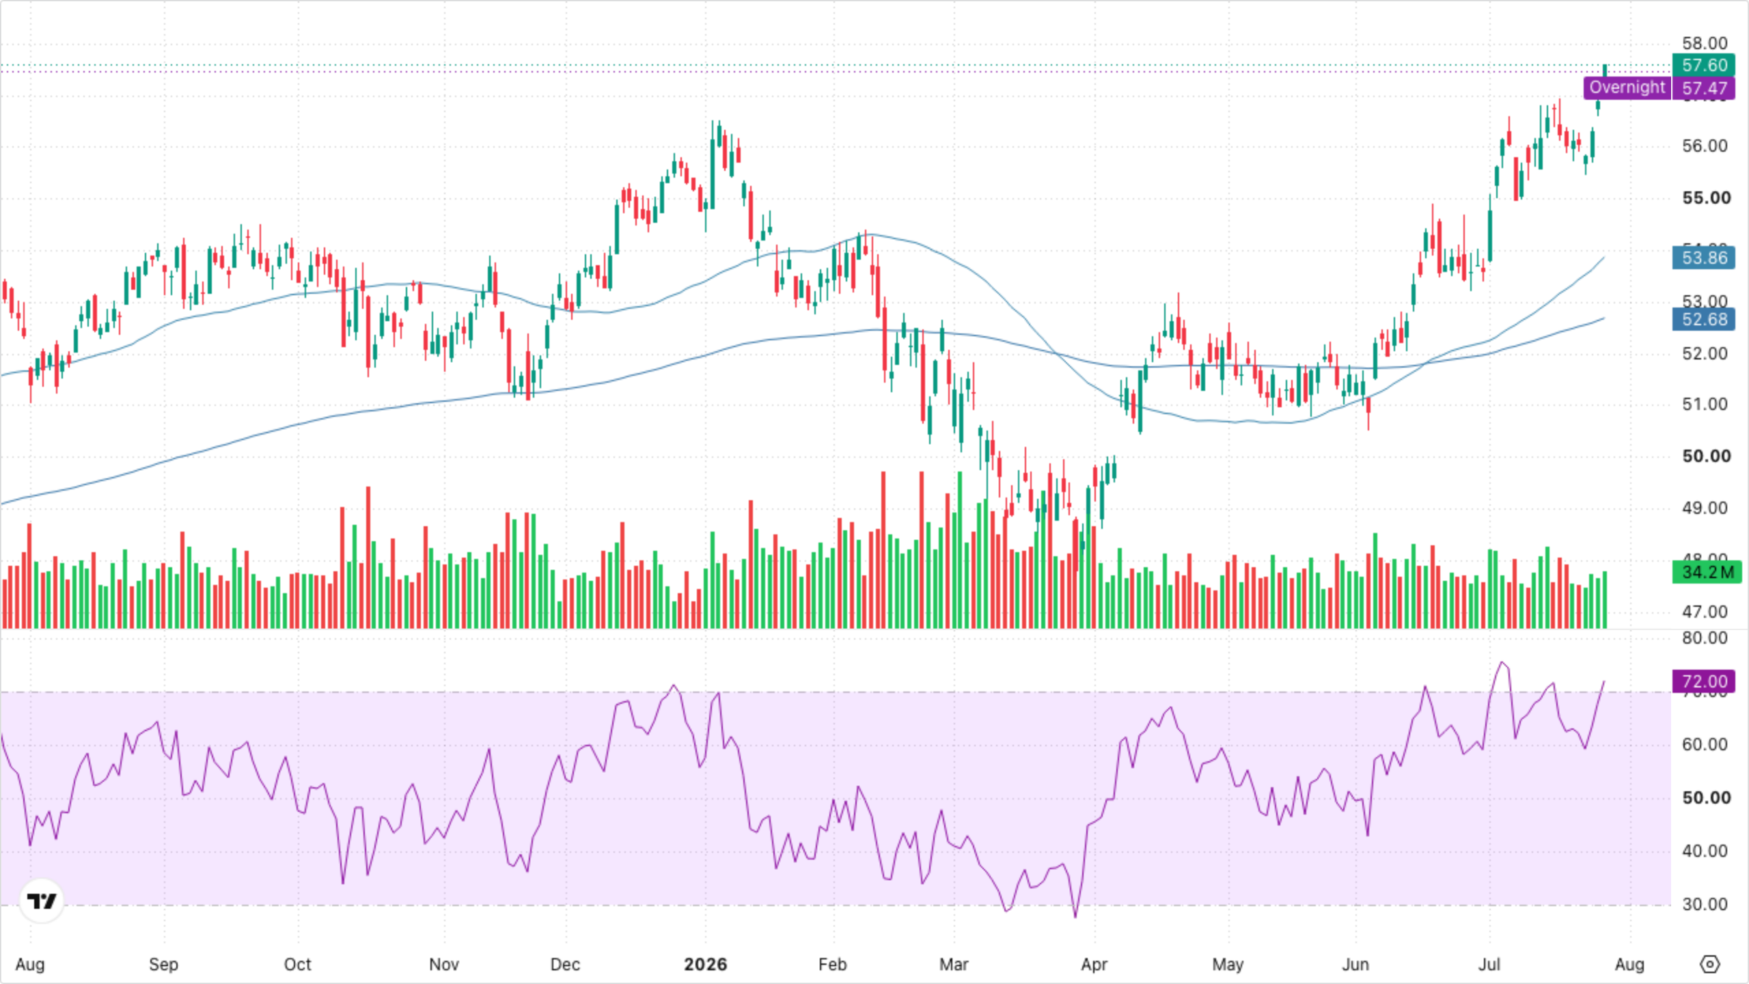Click the Aug label at left of time axis
This screenshot has width=1749, height=984.
tap(30, 964)
